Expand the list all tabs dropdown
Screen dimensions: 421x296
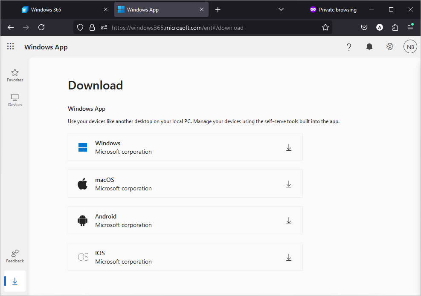(x=281, y=10)
